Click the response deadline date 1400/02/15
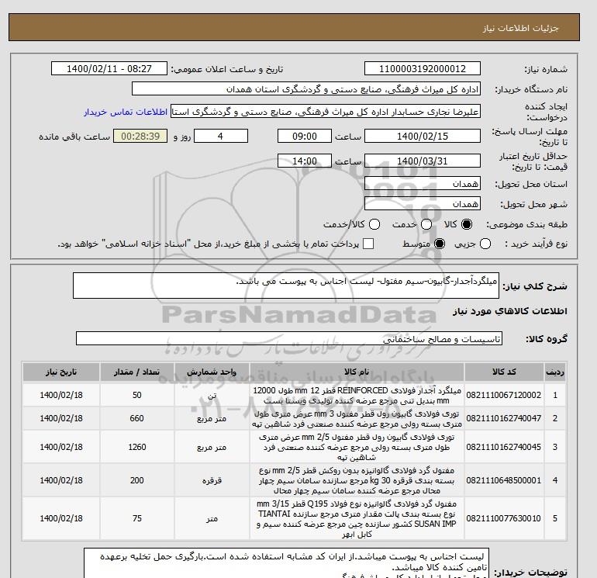This screenshot has height=578, width=597. click(x=423, y=136)
